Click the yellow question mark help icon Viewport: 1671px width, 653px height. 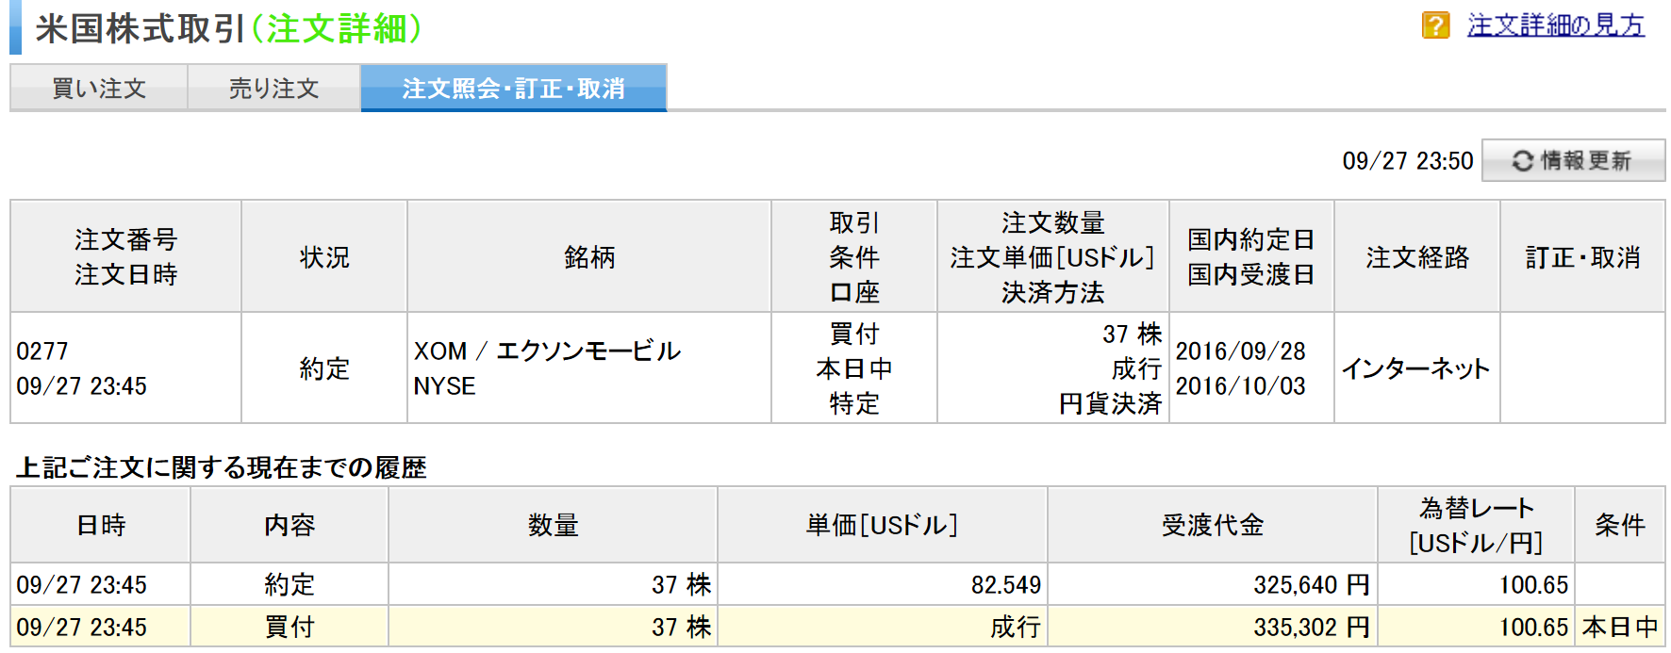coord(1435,25)
